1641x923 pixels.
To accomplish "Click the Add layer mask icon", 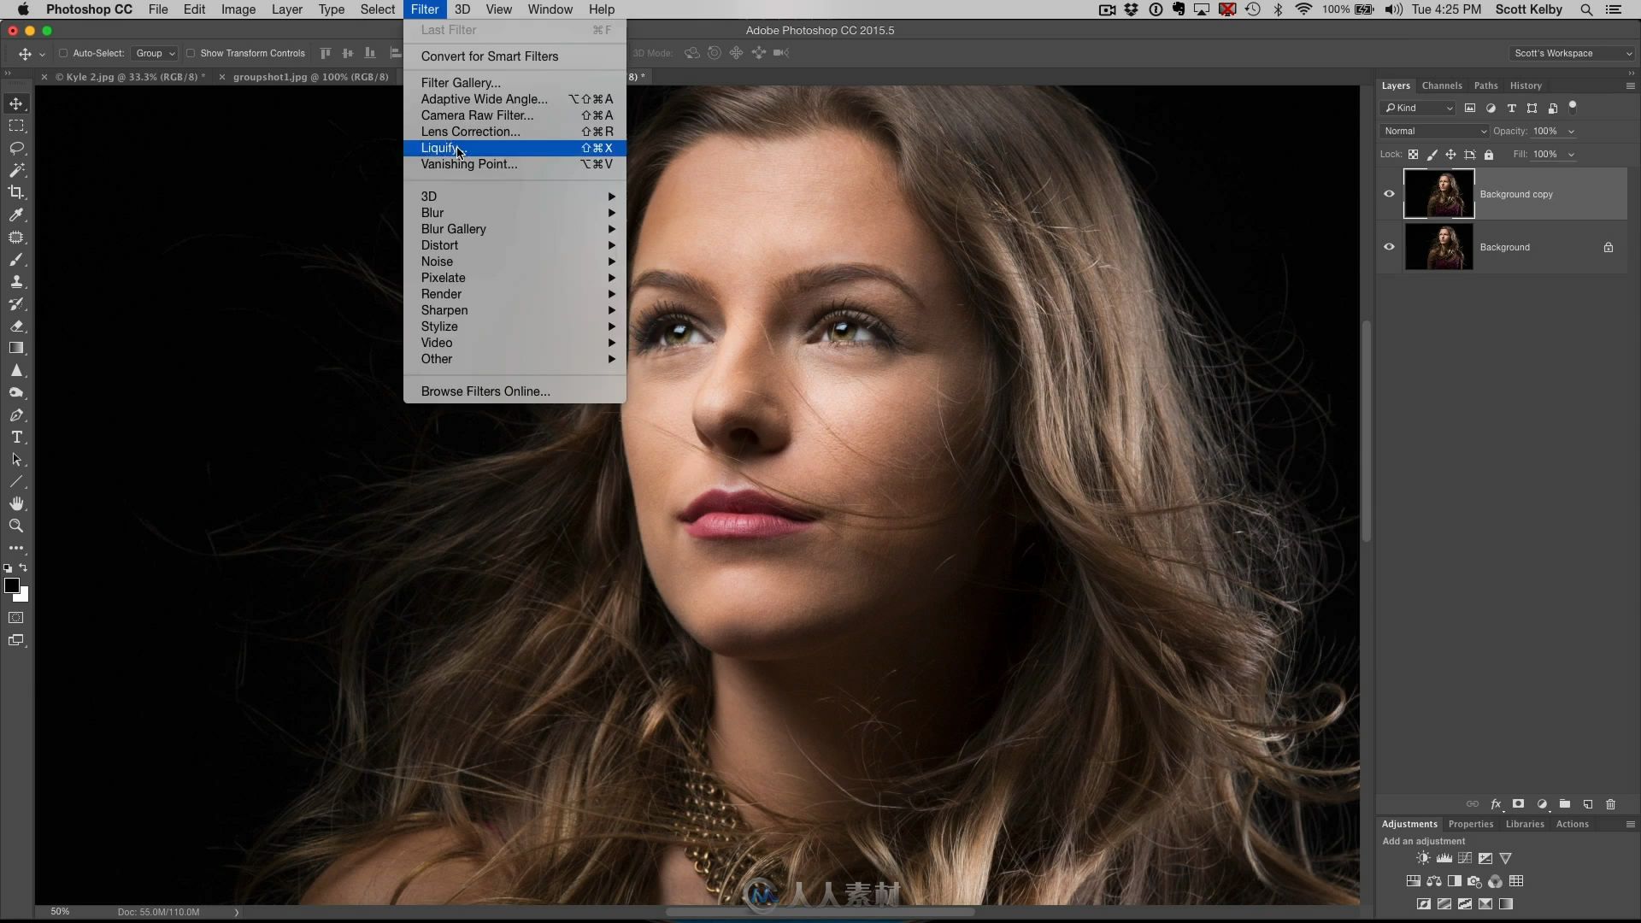I will (x=1519, y=804).
